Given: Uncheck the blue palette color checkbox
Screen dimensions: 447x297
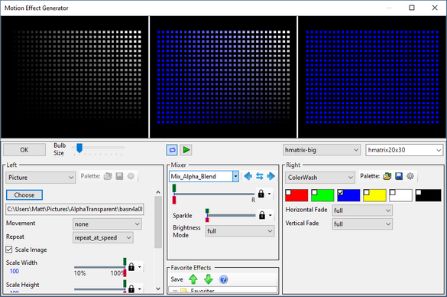Looking at the screenshot, I should click(340, 192).
